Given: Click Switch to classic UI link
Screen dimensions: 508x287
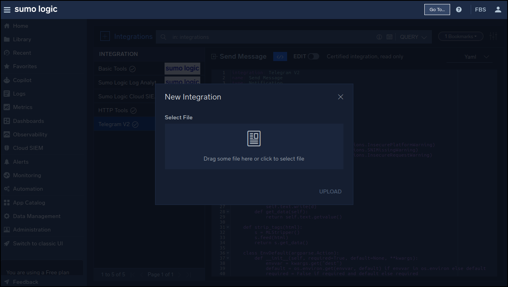Looking at the screenshot, I should coord(38,243).
